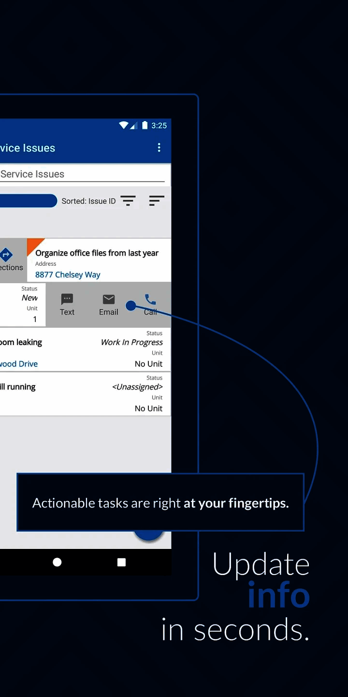Tap the Email action
Screen dimensions: 348x697
tap(109, 305)
